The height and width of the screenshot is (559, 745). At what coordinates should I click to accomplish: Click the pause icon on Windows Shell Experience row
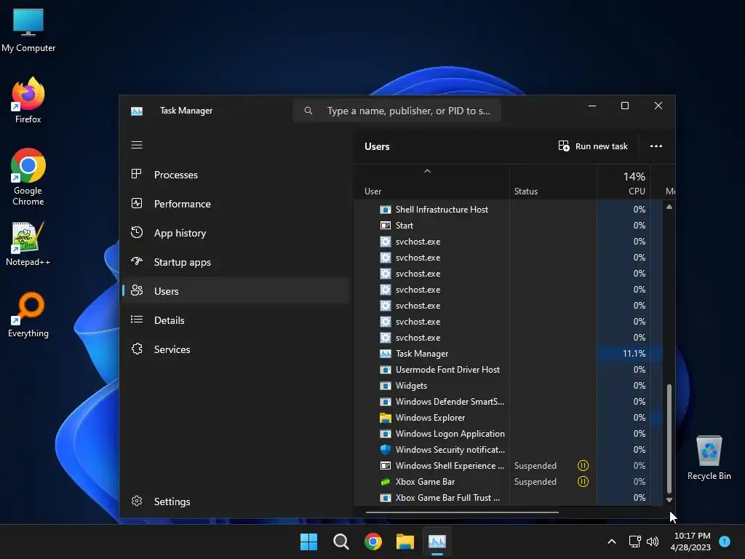[583, 466]
